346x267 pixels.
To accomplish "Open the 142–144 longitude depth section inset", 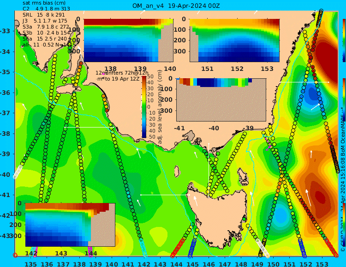I will 70,225.
